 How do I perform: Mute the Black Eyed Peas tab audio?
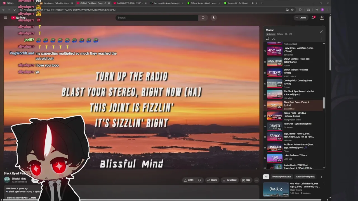105,3
